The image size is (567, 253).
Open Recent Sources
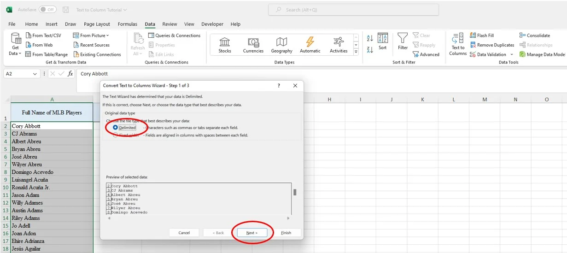pyautogui.click(x=92, y=45)
